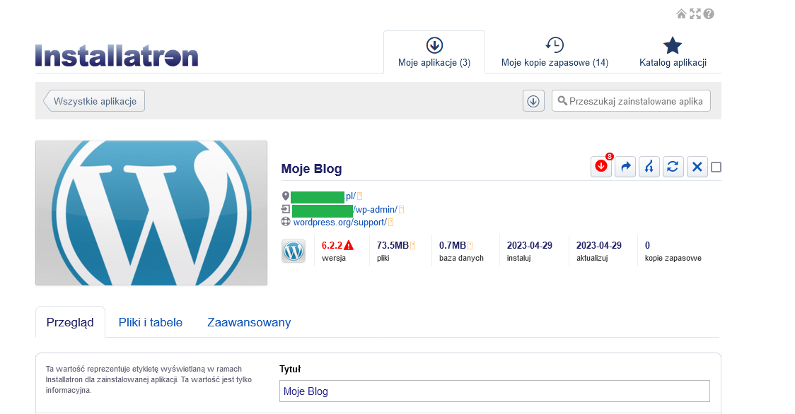Click the blue circular arrows sync icon

673,167
